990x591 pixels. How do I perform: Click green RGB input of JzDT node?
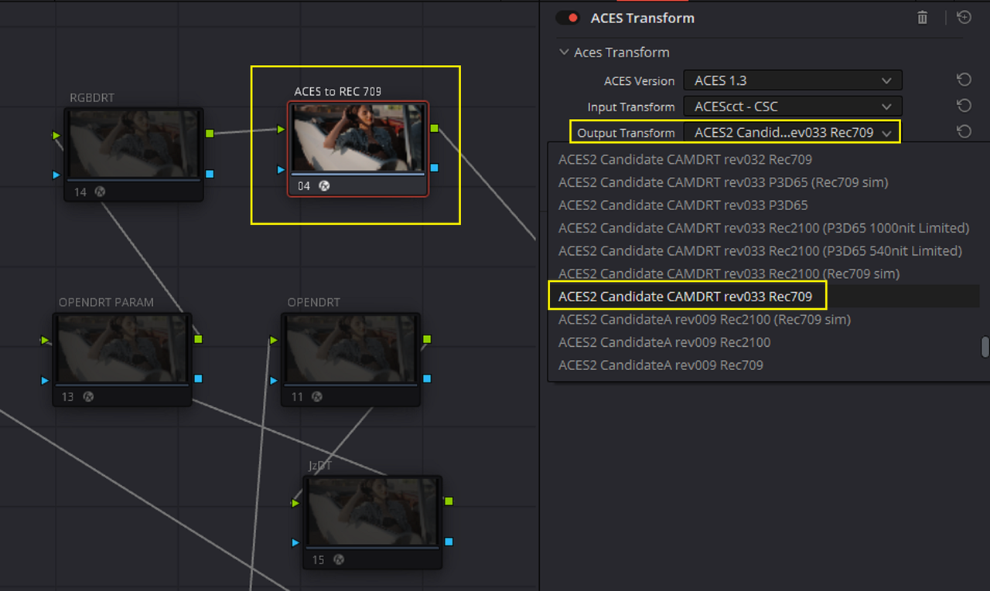click(295, 503)
